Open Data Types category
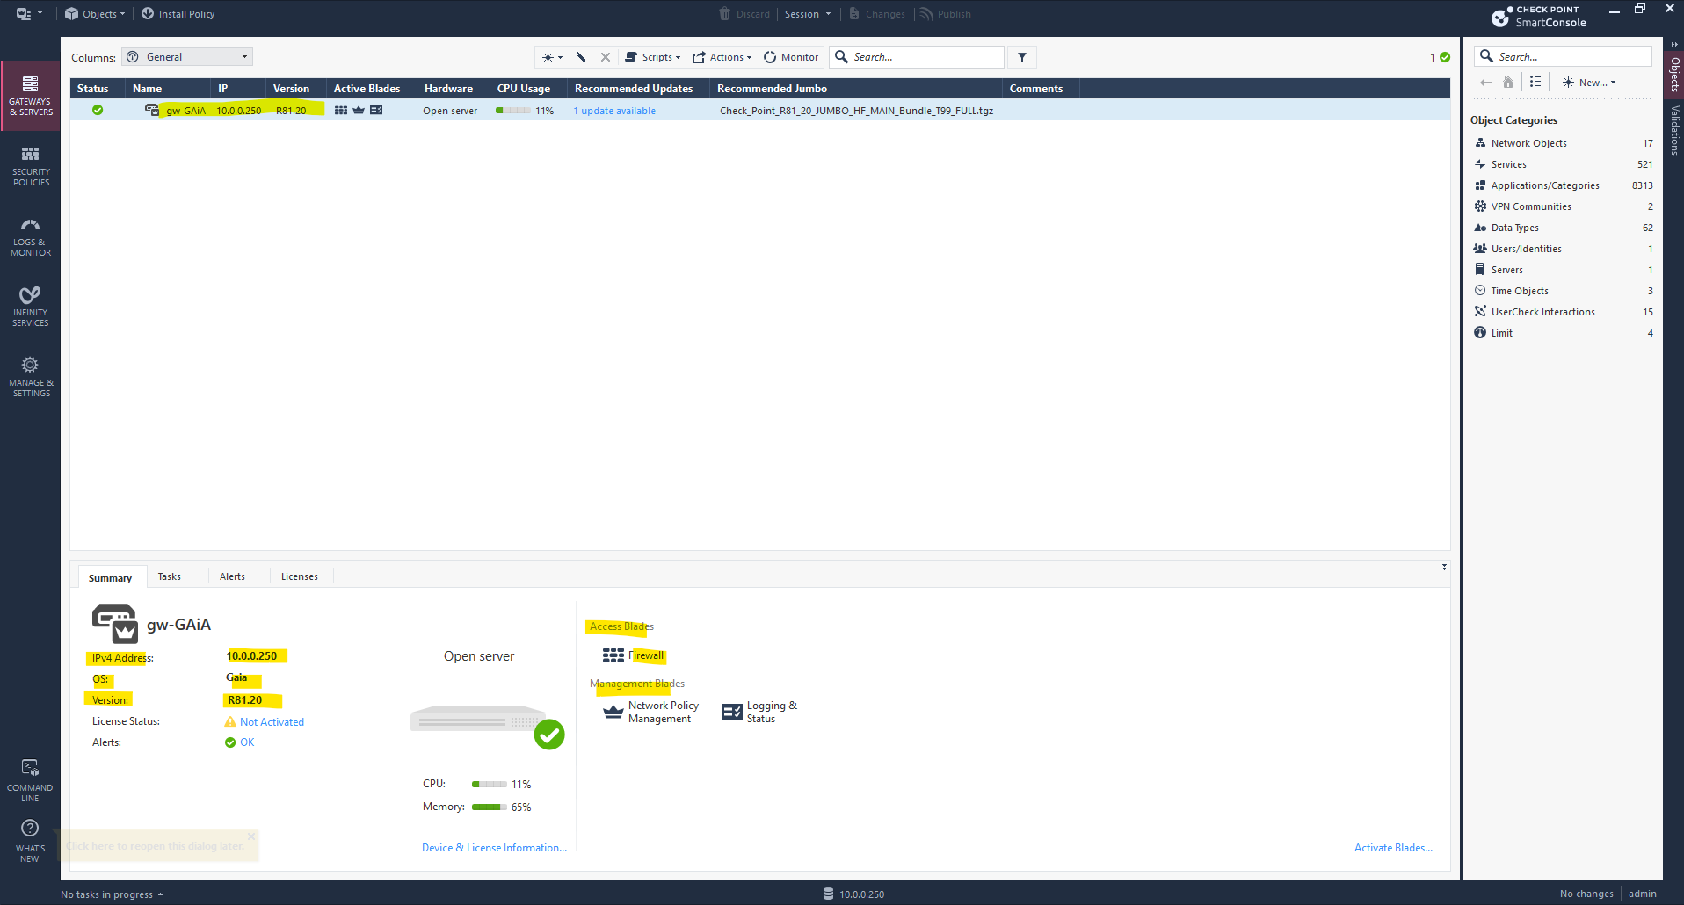Screen dimensions: 1684x905 point(1563,228)
